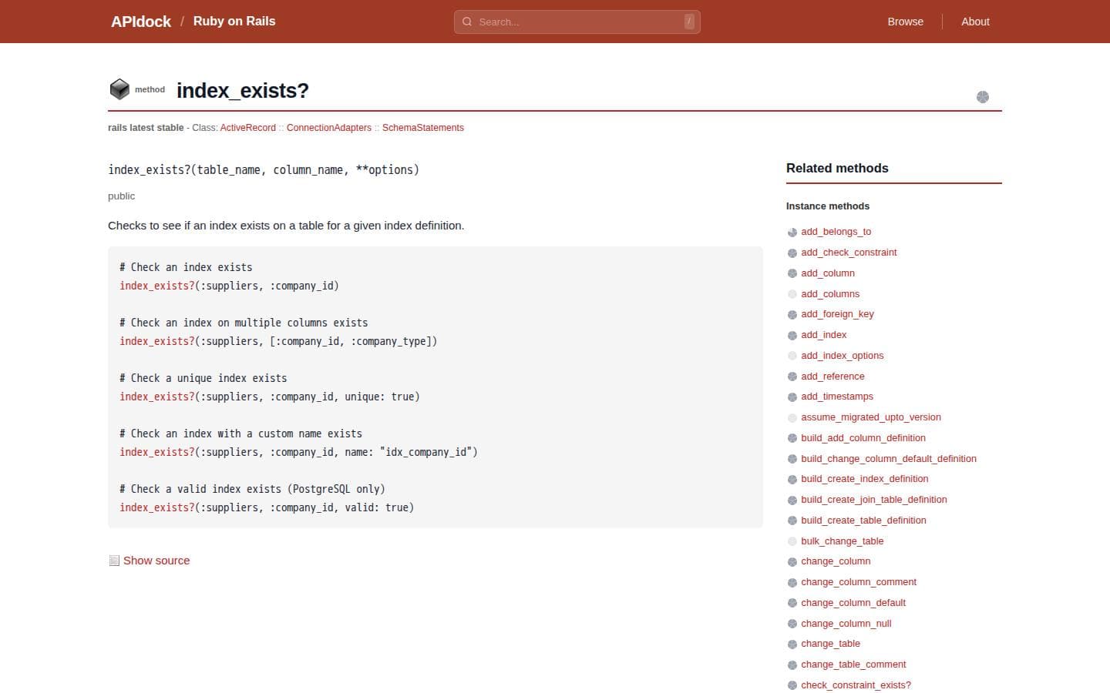
Task: Open the About page link
Action: tap(975, 22)
